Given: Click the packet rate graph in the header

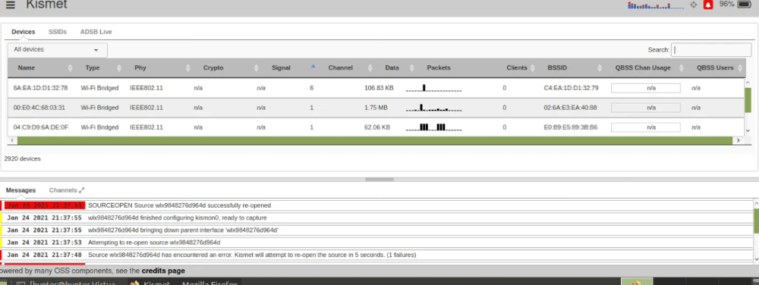Looking at the screenshot, I should [656, 5].
